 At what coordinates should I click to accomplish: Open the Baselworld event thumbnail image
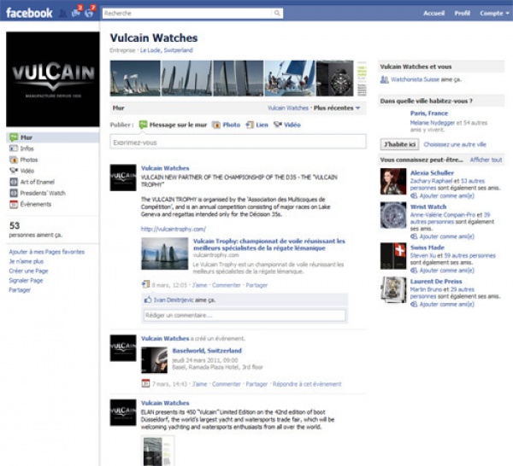pyautogui.click(x=154, y=360)
